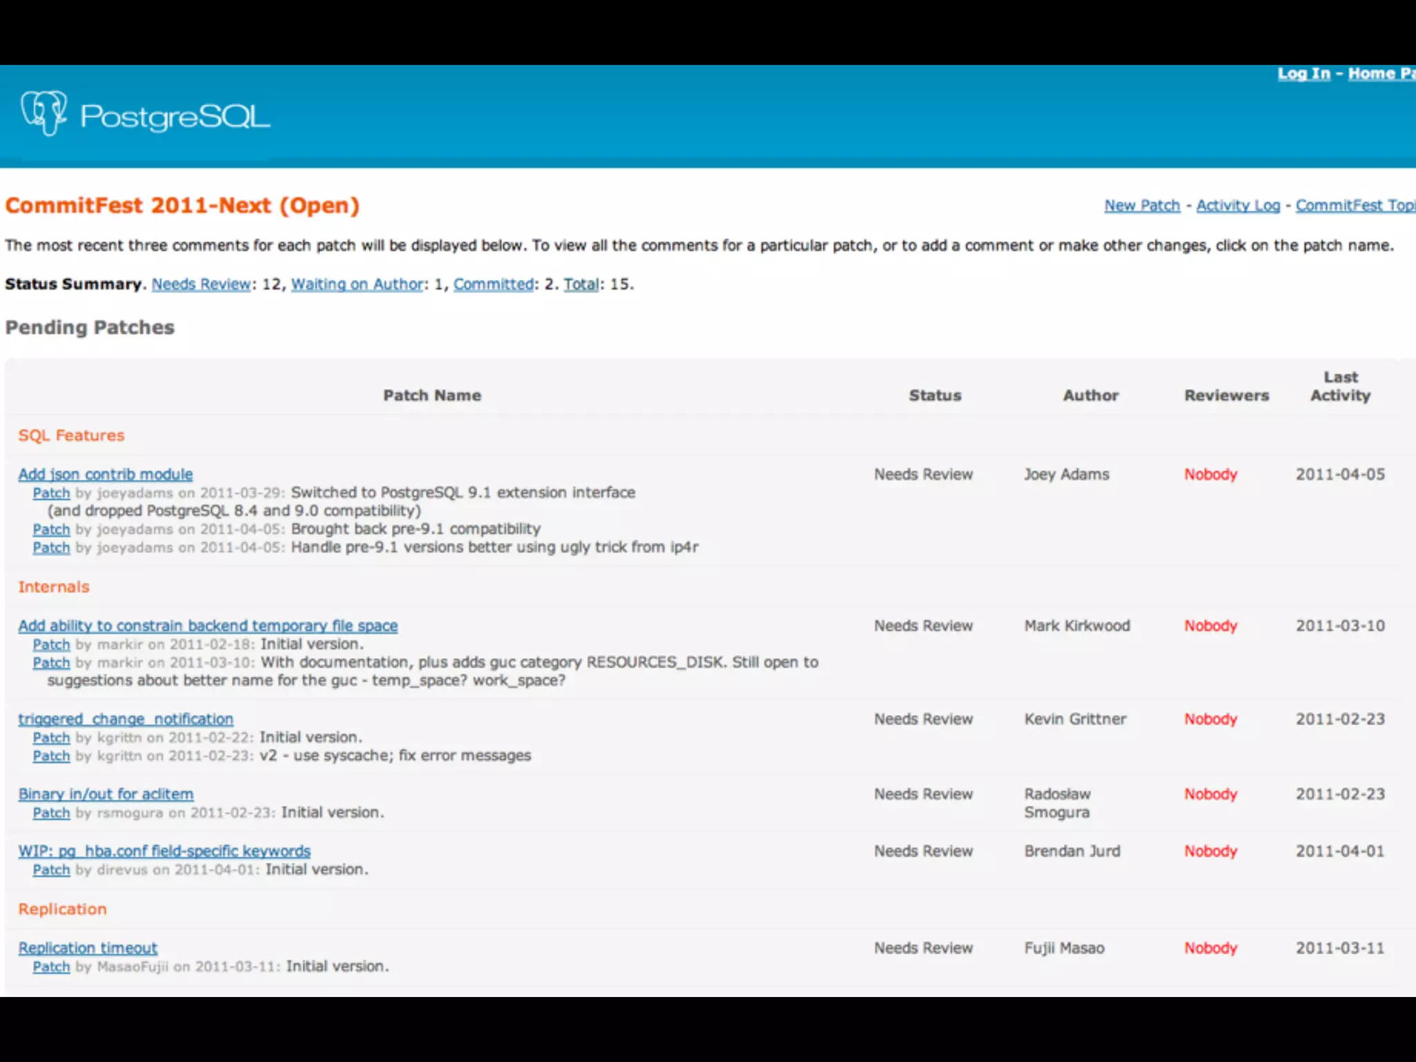This screenshot has width=1416, height=1062.
Task: Click author name Brendan Jurd
Action: pos(1072,851)
